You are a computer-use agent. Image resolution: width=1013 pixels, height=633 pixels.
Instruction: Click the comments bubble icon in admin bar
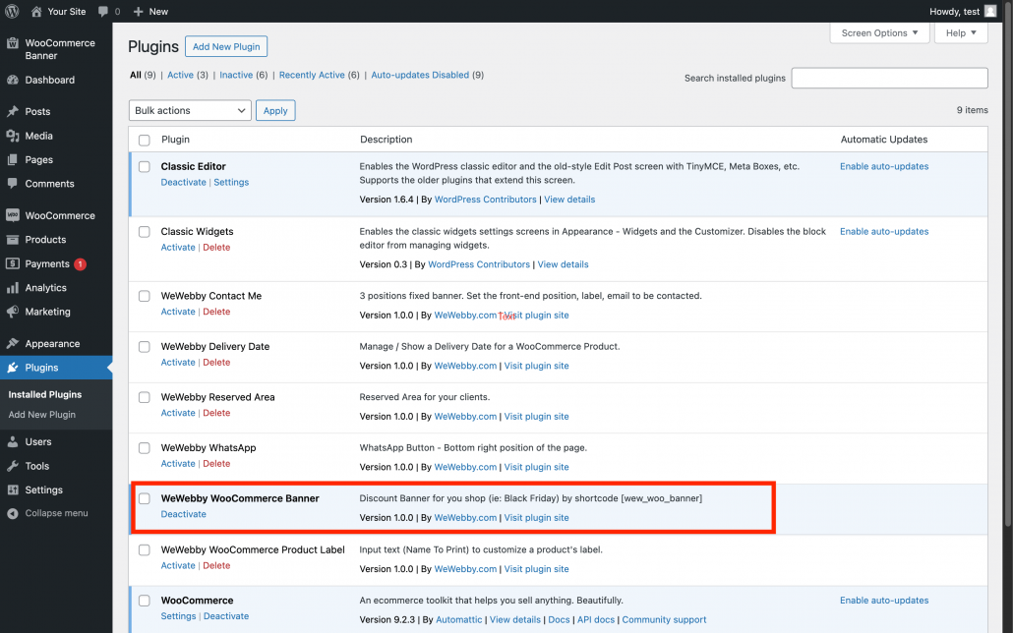coord(103,11)
